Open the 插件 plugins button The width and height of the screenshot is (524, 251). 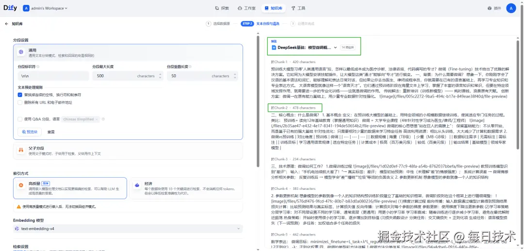(x=494, y=8)
